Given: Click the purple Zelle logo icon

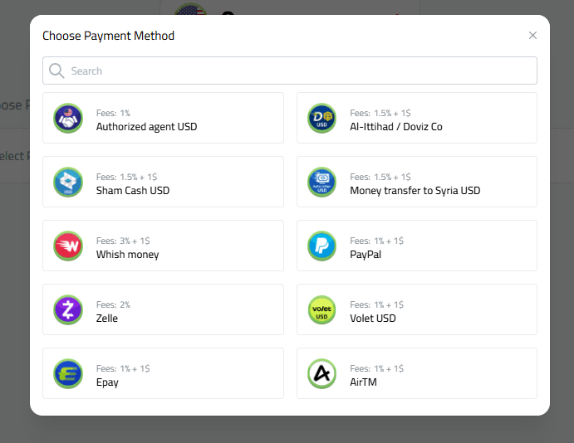Looking at the screenshot, I should coord(68,309).
